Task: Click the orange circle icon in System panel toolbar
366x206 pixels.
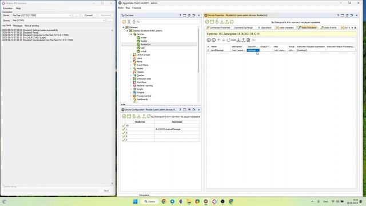Action: [x=124, y=22]
